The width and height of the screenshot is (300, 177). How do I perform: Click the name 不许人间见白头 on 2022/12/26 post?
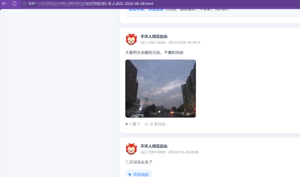(154, 37)
